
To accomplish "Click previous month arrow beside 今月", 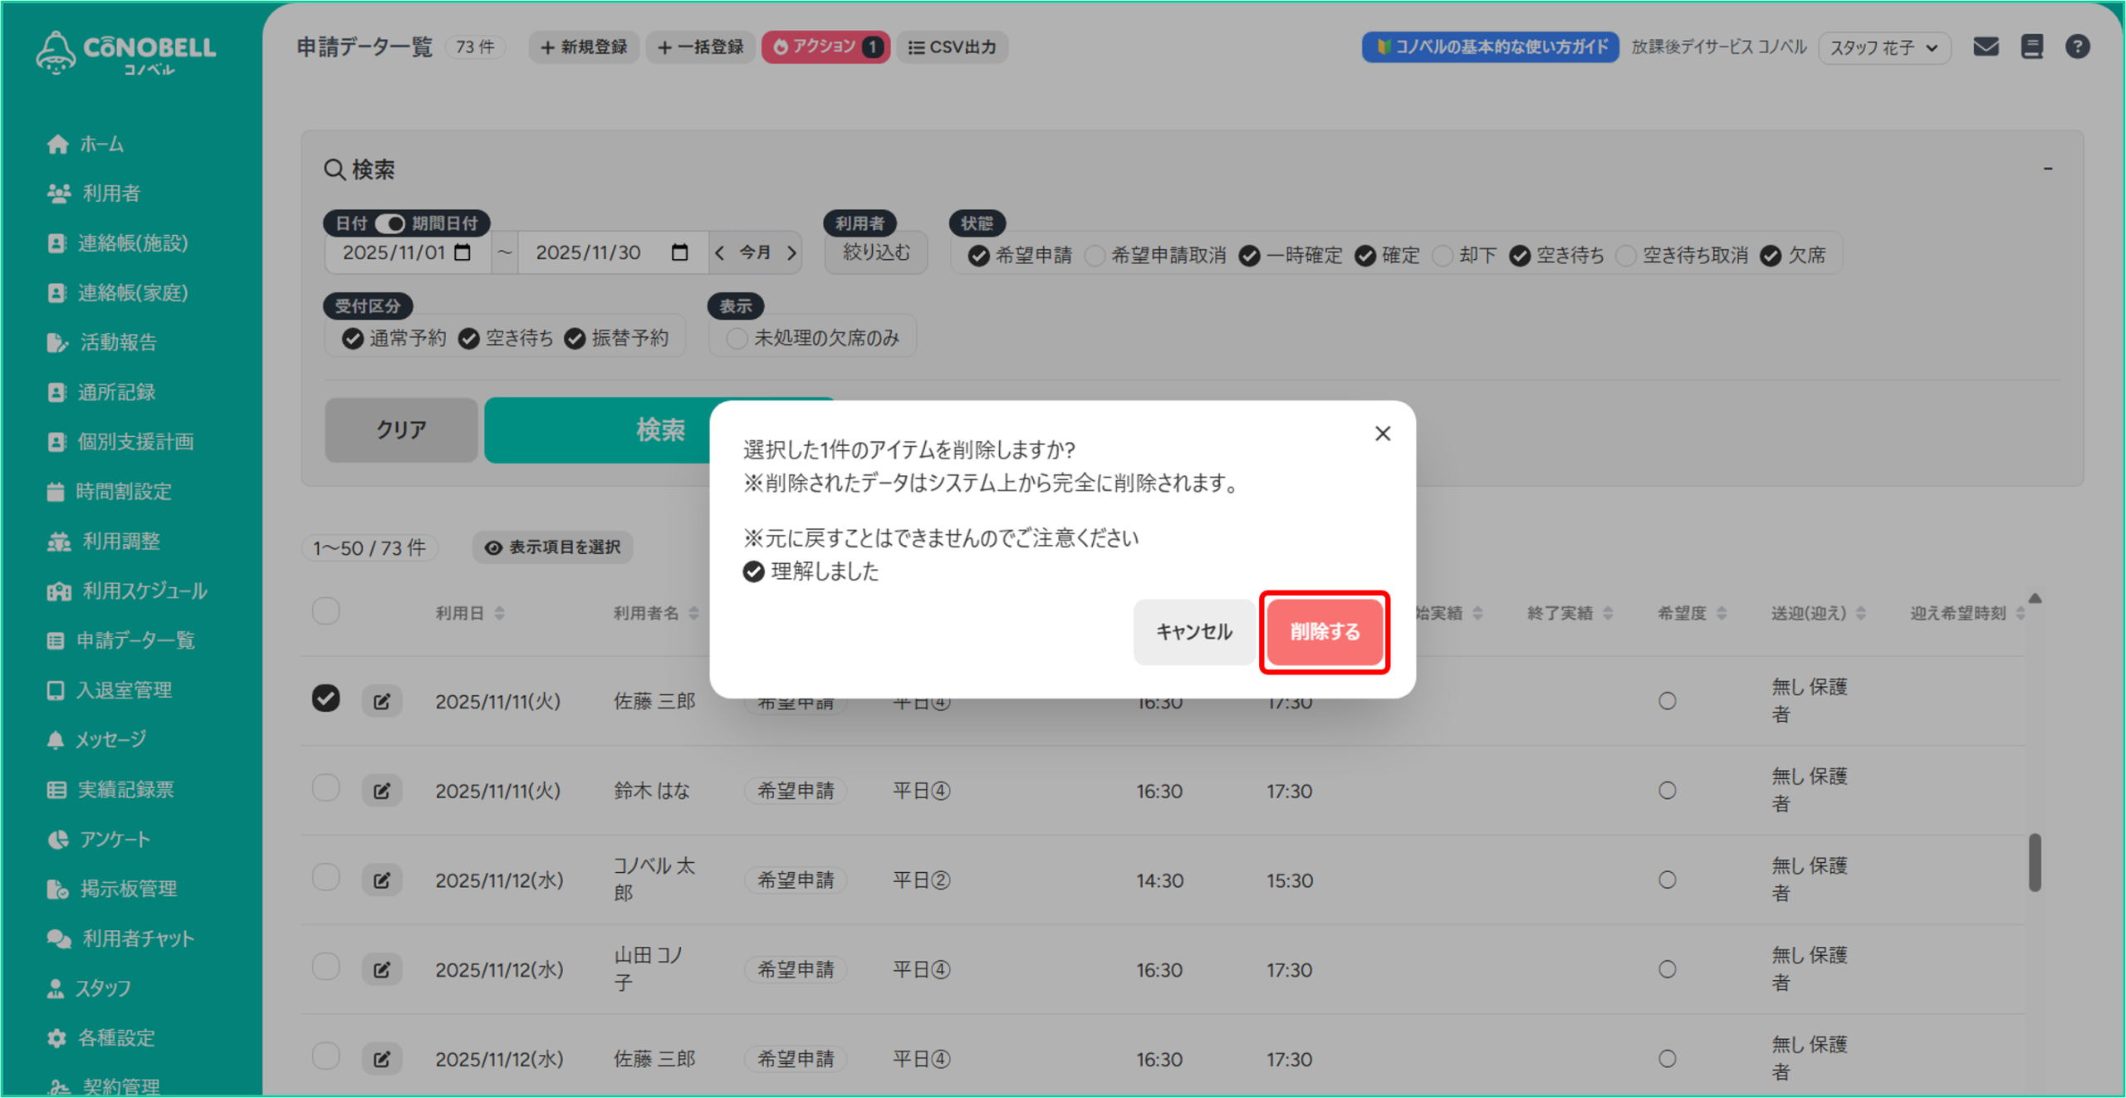I will point(720,252).
